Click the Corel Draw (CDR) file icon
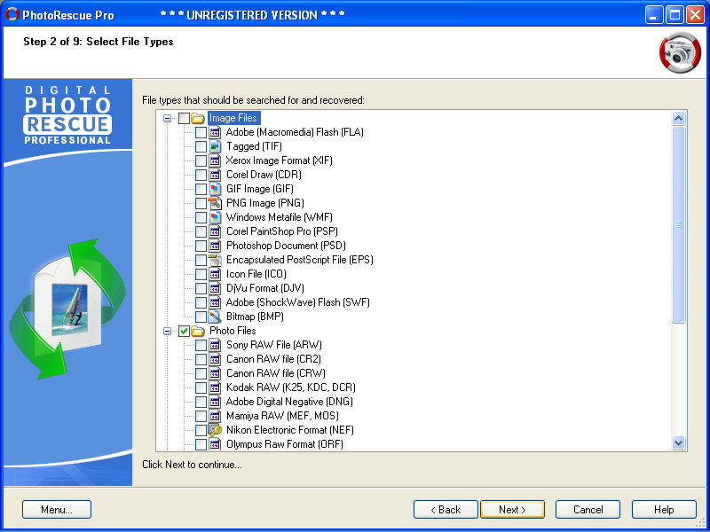 coord(215,175)
